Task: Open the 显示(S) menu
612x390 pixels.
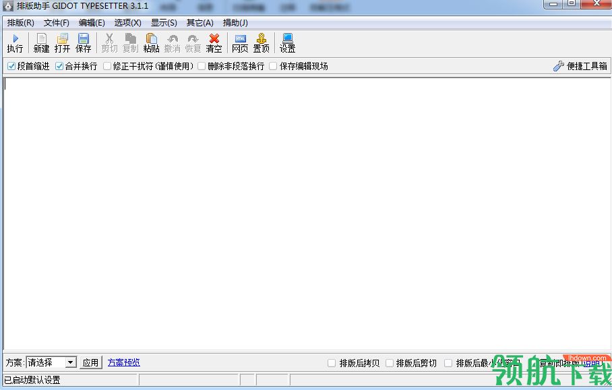Action: (x=164, y=23)
